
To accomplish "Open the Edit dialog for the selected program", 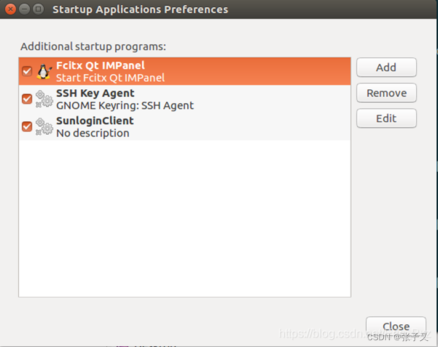I will [x=386, y=118].
